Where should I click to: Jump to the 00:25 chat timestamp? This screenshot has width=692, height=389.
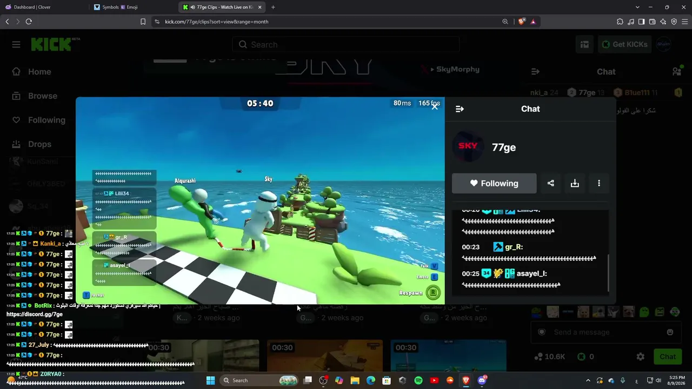click(471, 273)
